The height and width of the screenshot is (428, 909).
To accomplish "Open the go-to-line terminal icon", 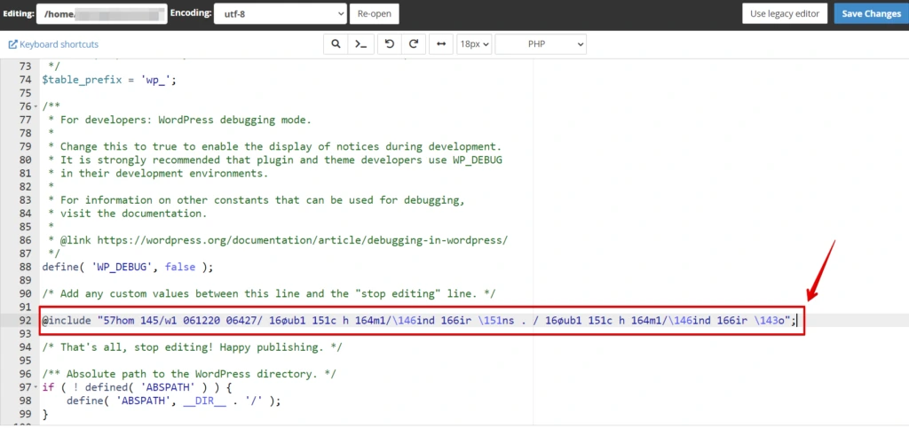I will pyautogui.click(x=360, y=44).
